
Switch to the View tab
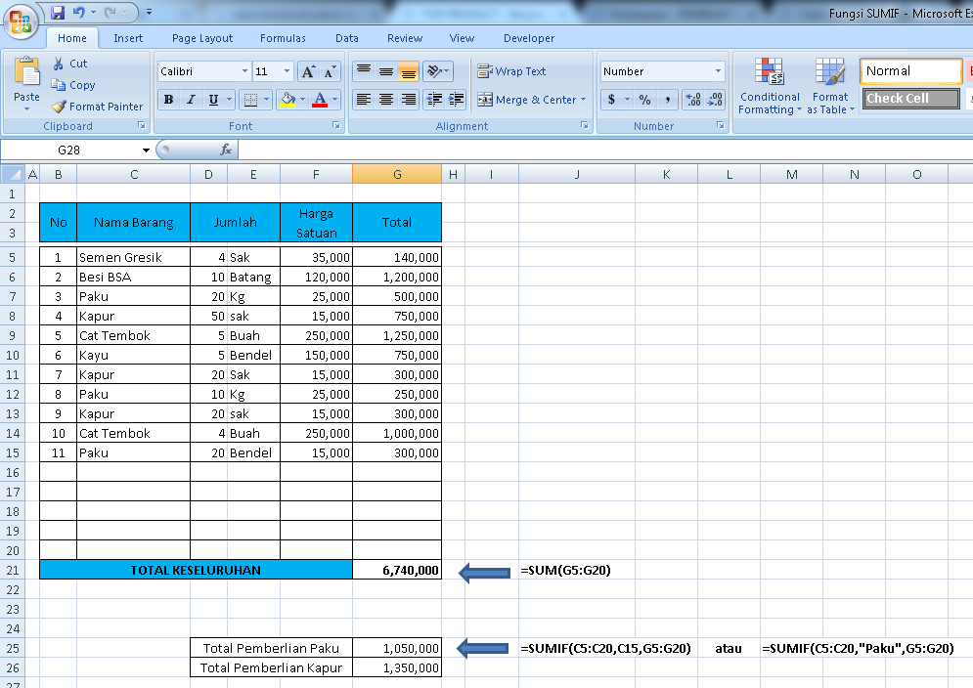click(x=462, y=38)
